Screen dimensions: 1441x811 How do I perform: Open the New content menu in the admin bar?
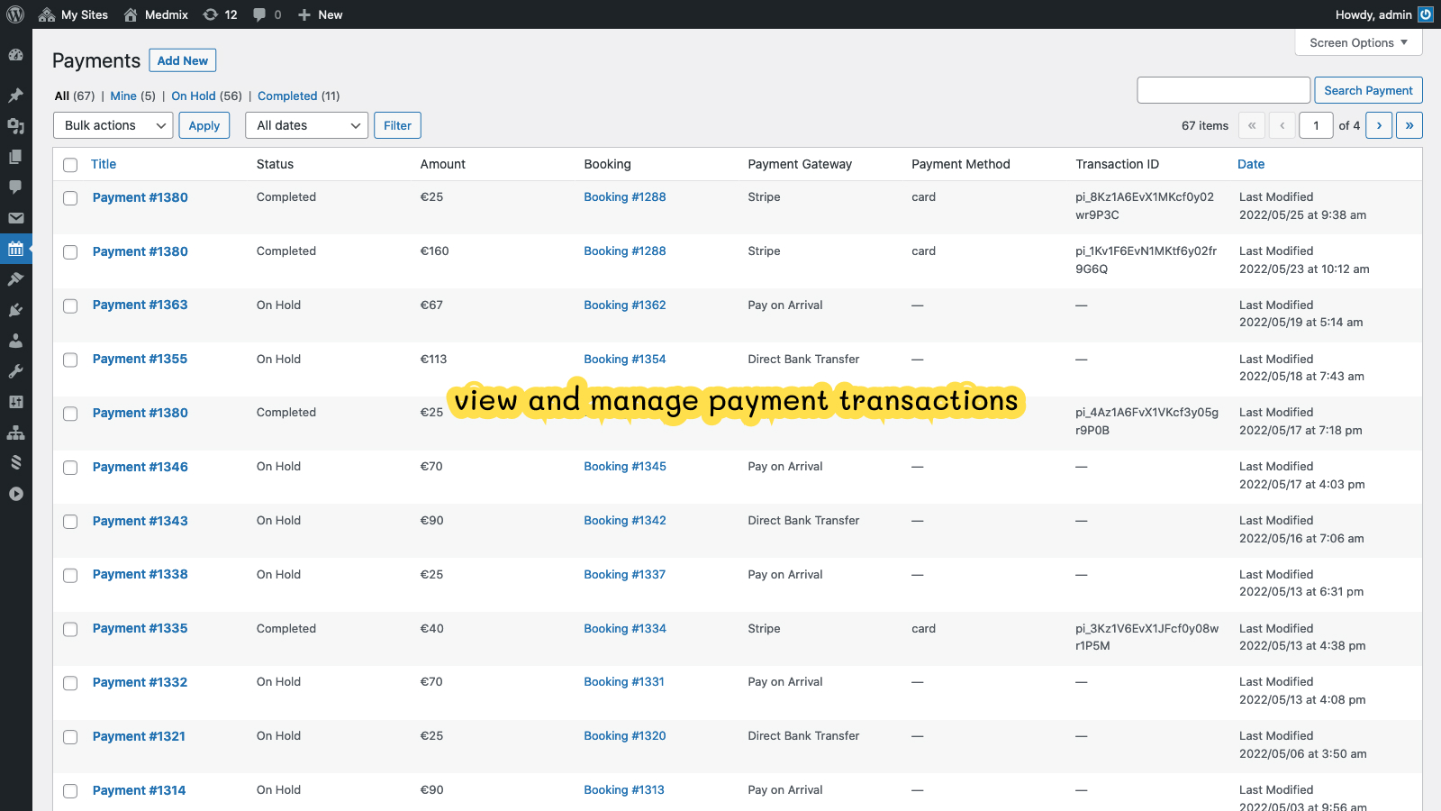320,14
